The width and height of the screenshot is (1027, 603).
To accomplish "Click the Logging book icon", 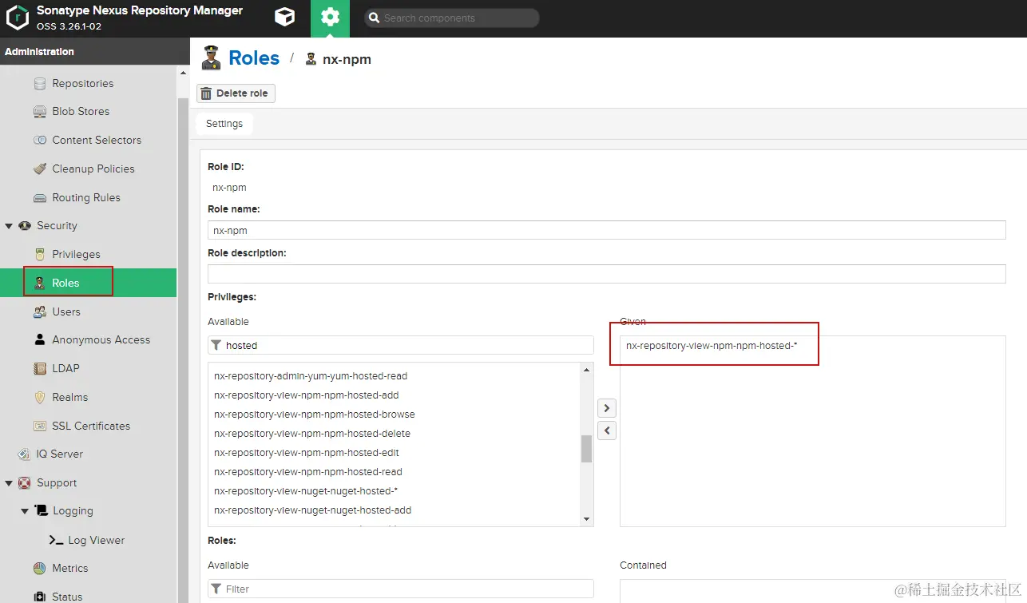I will pos(40,511).
